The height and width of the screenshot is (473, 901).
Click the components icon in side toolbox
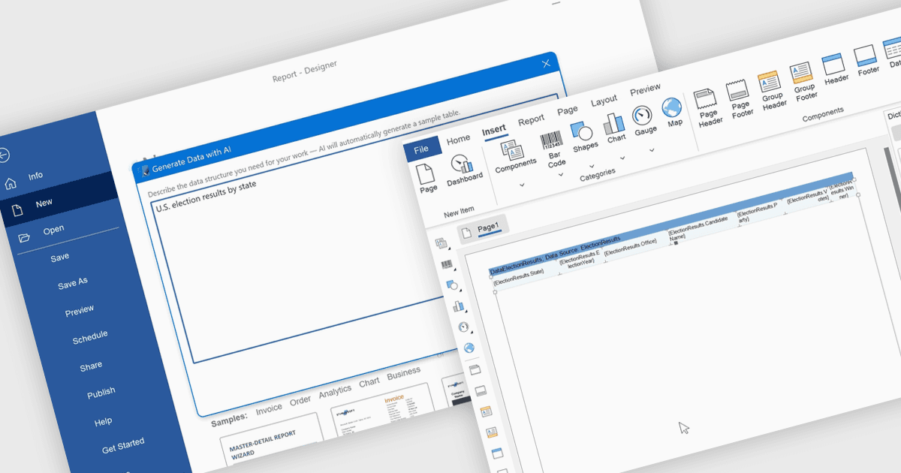pyautogui.click(x=441, y=243)
